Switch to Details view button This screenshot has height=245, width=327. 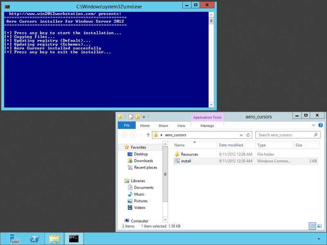click(312, 226)
